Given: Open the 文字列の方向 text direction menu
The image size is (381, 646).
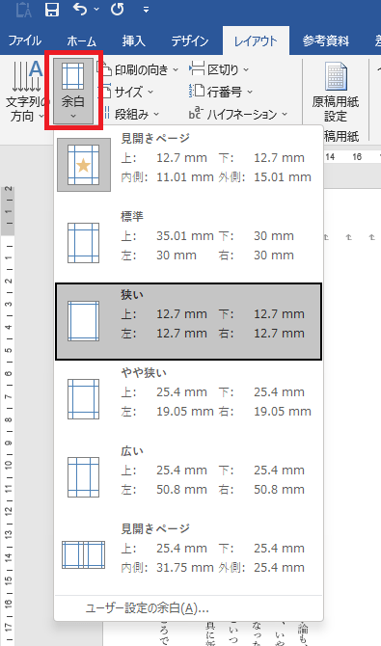Looking at the screenshot, I should click(x=26, y=91).
